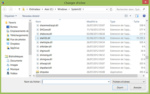Open Bureau in the navigation pane
Screen dimensions: 150x94
click(14, 27)
